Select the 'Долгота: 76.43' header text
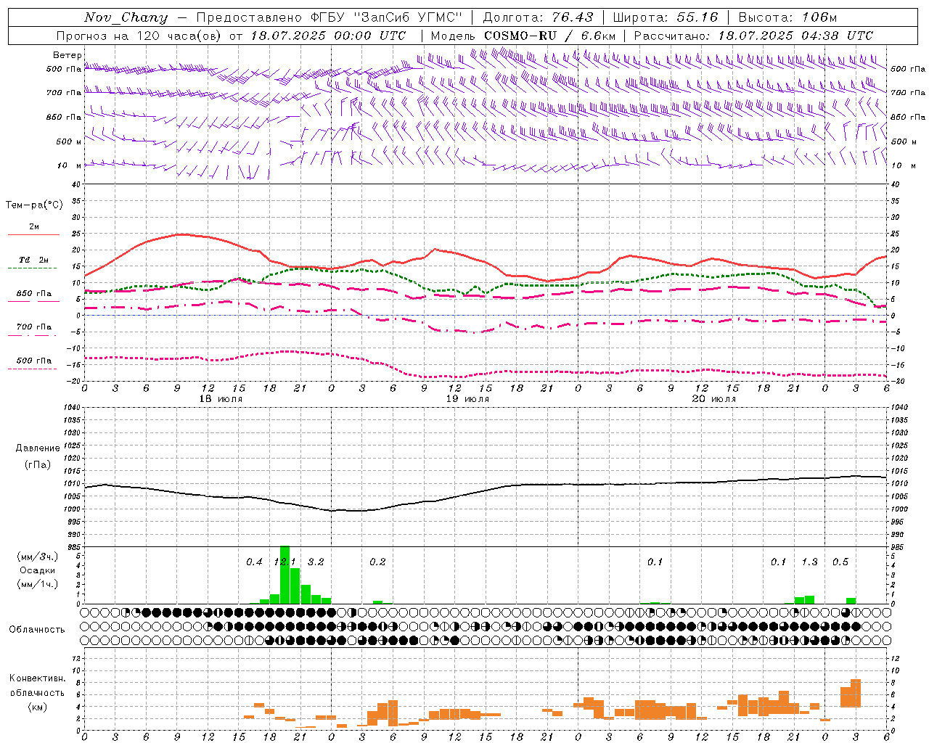Viewport: 929px width, 743px height. click(538, 17)
